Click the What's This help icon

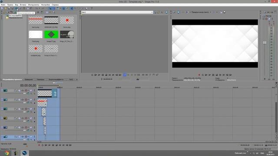tap(91, 8)
